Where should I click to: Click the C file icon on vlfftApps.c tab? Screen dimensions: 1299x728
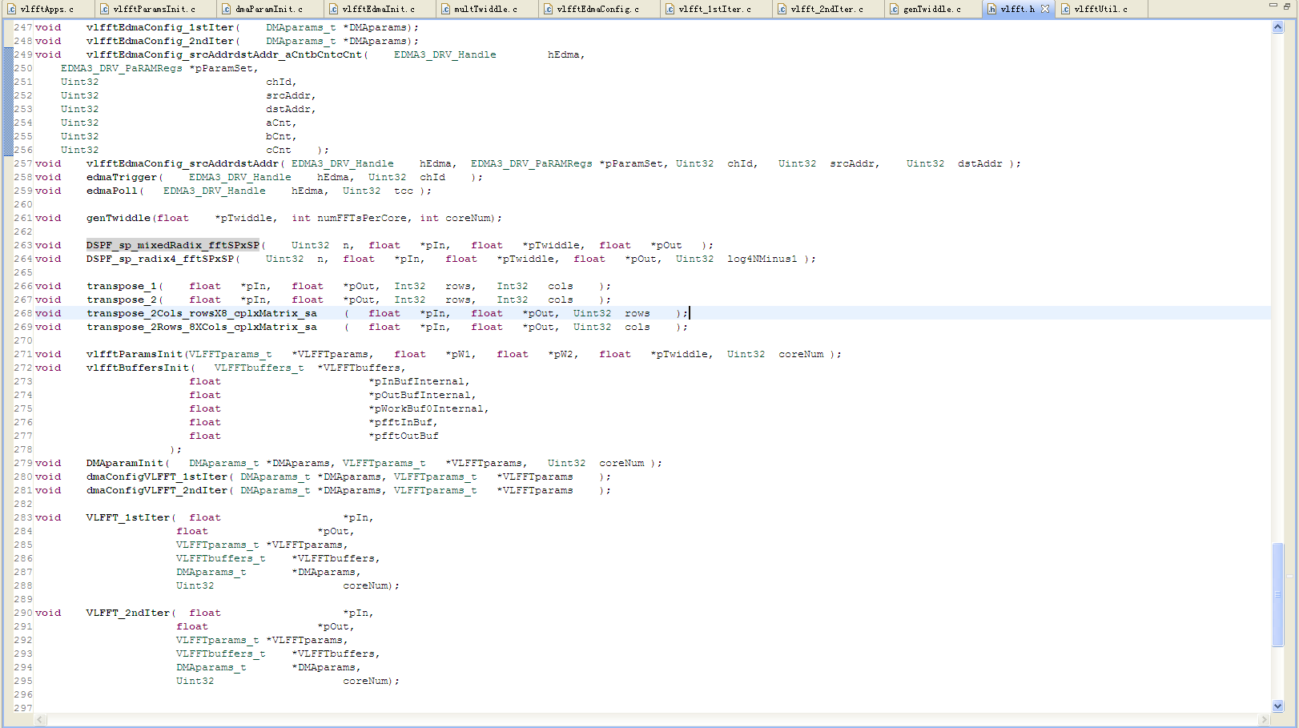pos(12,9)
